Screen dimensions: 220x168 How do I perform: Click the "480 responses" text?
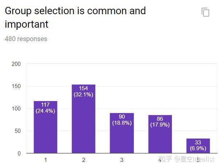coord(26,39)
